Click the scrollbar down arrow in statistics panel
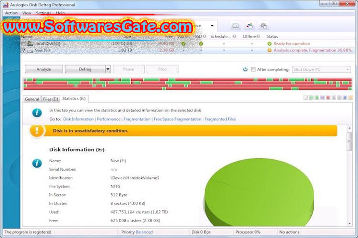Screen dimensions: 358x238 click(350, 224)
